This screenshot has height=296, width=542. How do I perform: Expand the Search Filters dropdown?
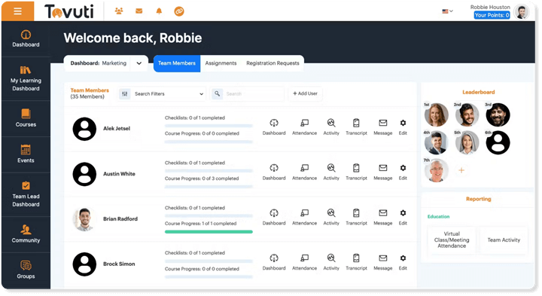coord(161,93)
